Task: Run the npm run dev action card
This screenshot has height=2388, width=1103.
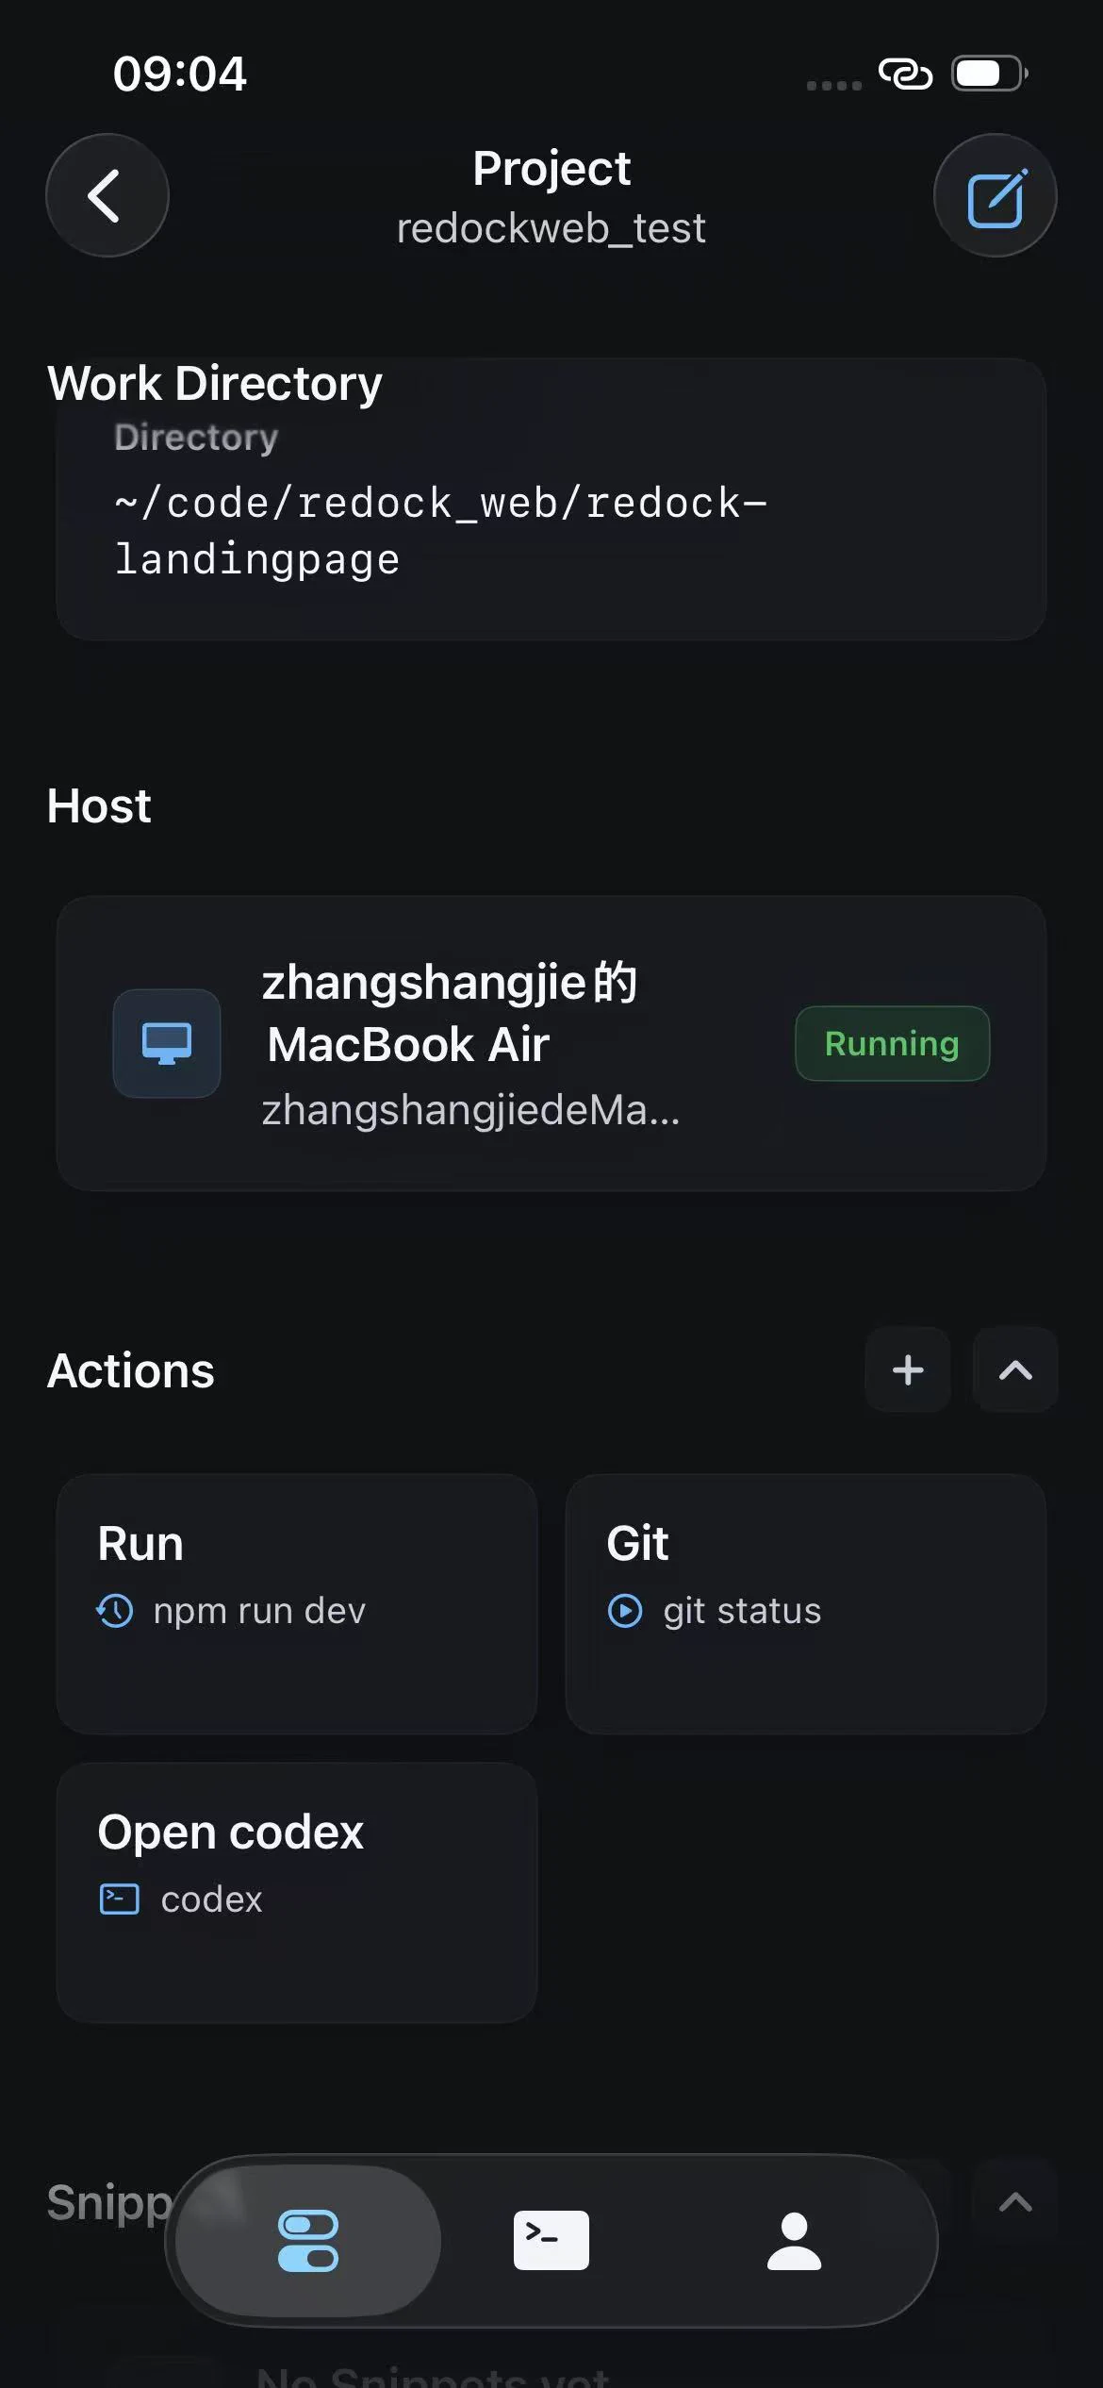Action: click(297, 1603)
